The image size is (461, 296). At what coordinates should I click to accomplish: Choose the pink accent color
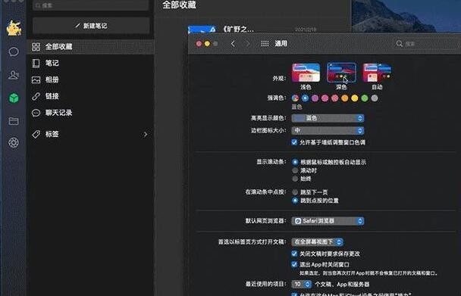click(x=325, y=98)
